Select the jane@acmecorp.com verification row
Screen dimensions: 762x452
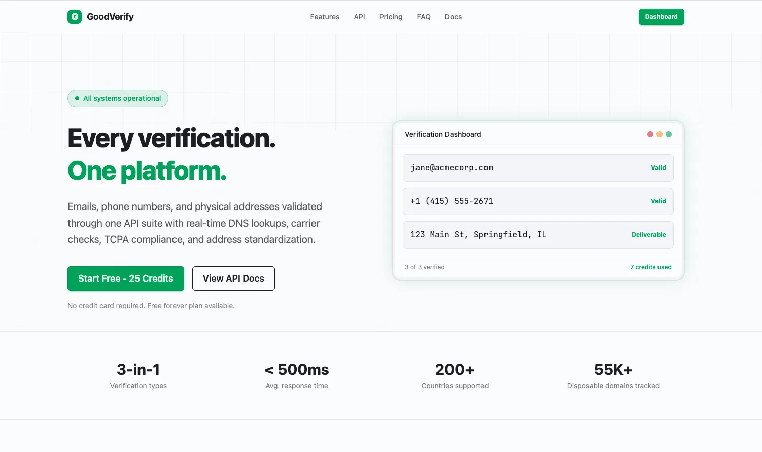click(x=538, y=167)
